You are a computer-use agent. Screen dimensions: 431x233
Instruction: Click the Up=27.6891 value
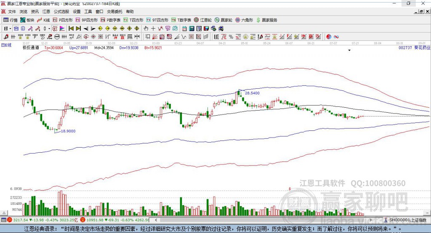click(79, 48)
